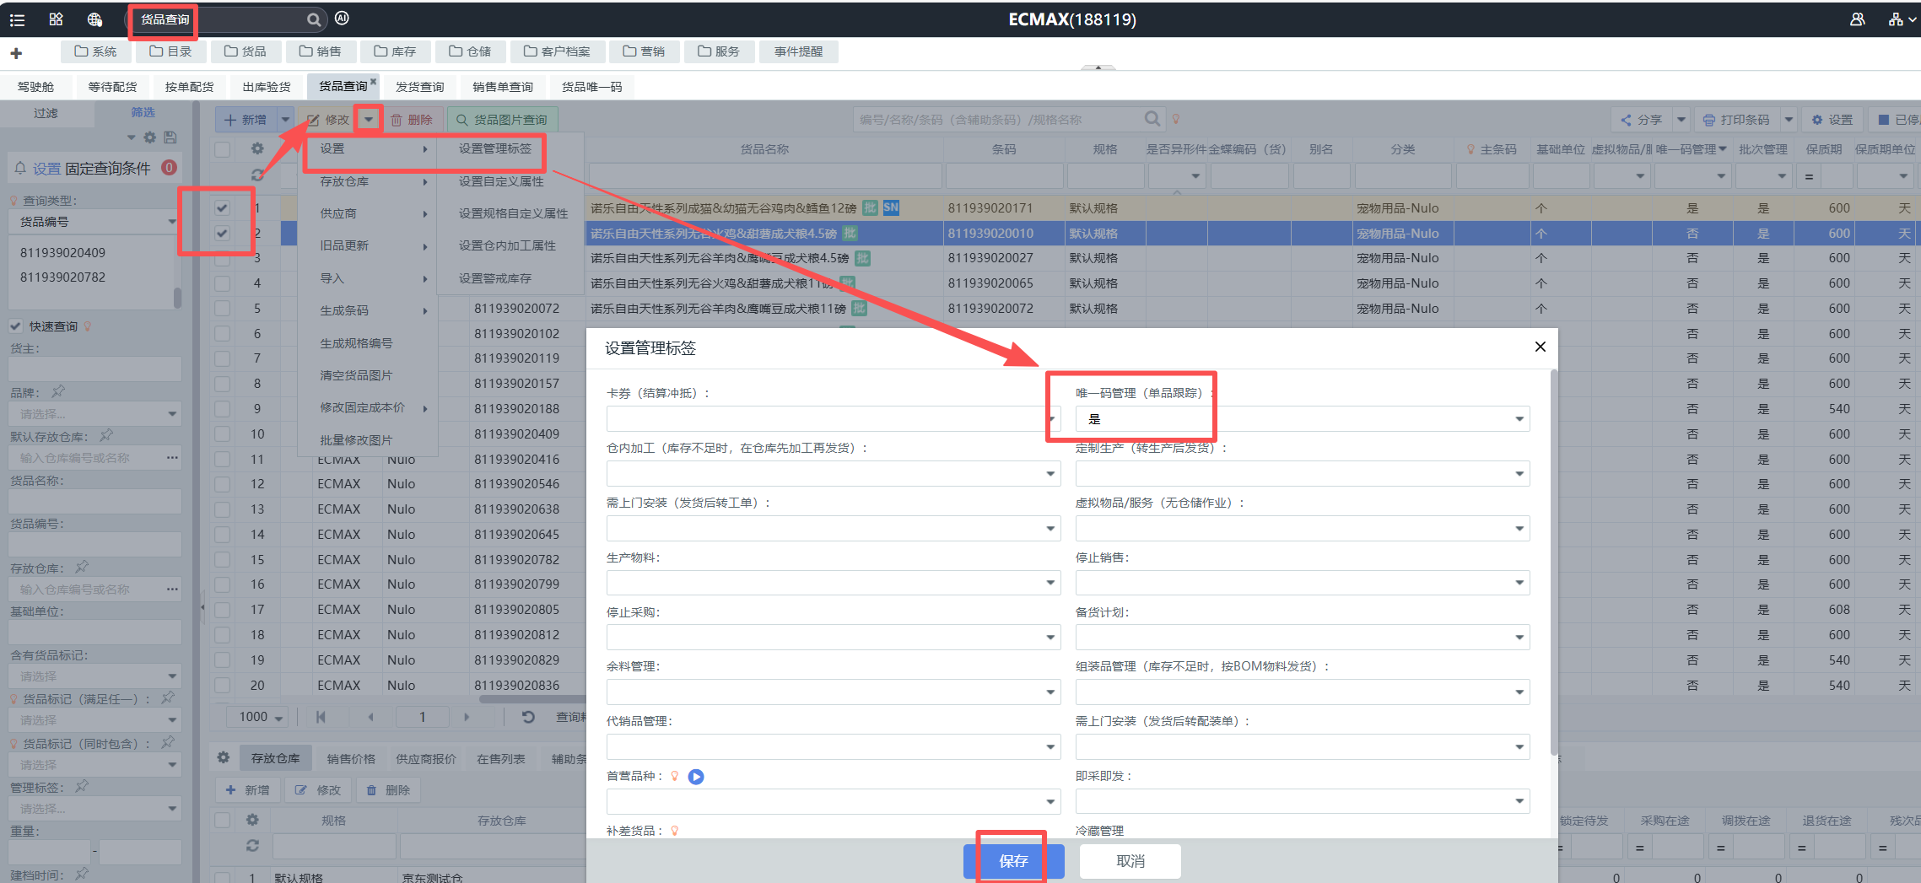Click the plus icon under the main menu
The height and width of the screenshot is (883, 1921).
[16, 53]
